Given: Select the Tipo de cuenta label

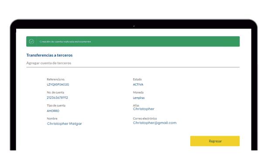Looking at the screenshot, I should (56, 105).
